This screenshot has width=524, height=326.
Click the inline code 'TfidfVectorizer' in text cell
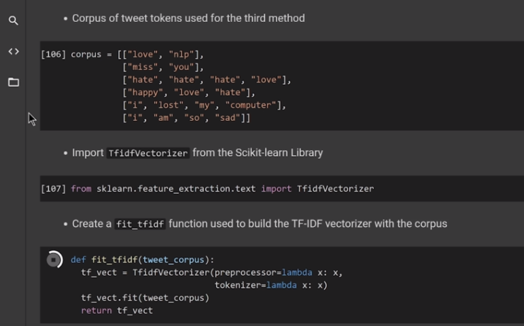tap(148, 153)
